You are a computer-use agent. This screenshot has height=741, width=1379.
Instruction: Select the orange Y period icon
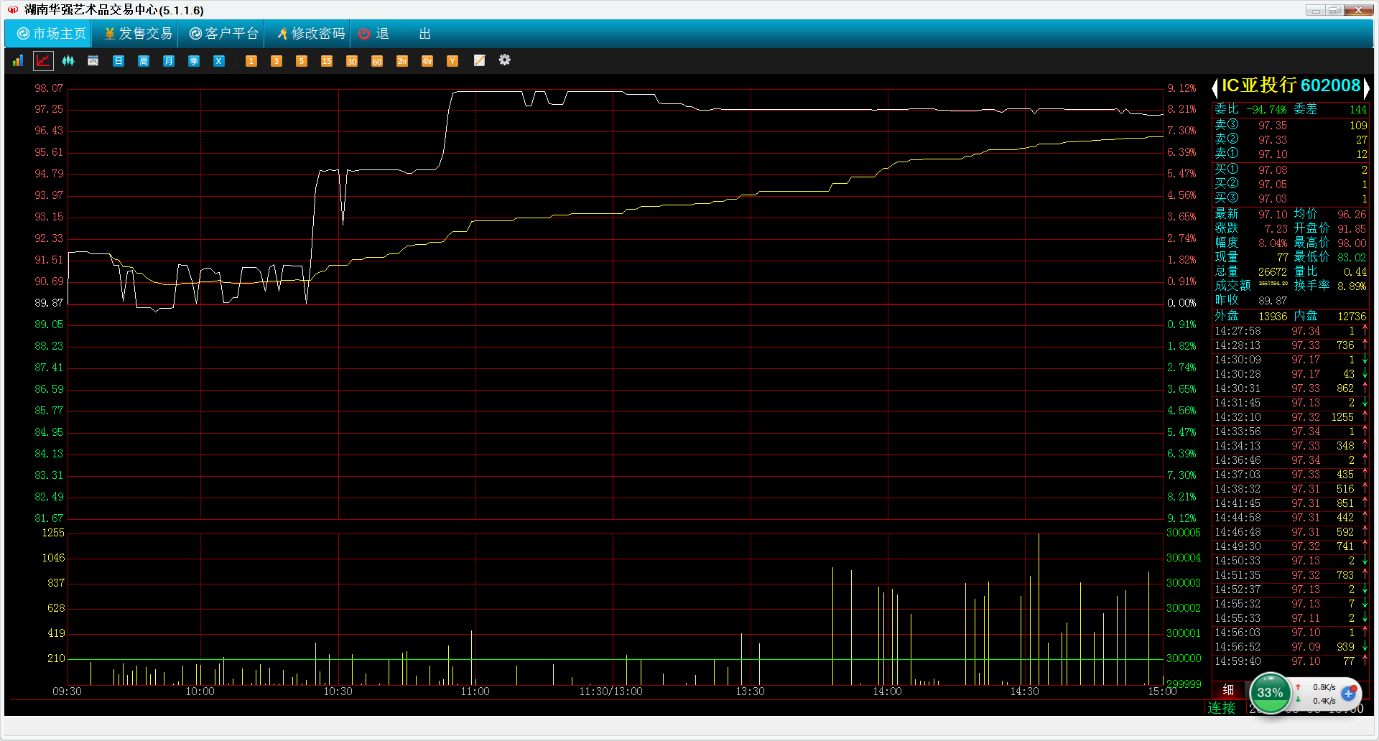(x=452, y=61)
